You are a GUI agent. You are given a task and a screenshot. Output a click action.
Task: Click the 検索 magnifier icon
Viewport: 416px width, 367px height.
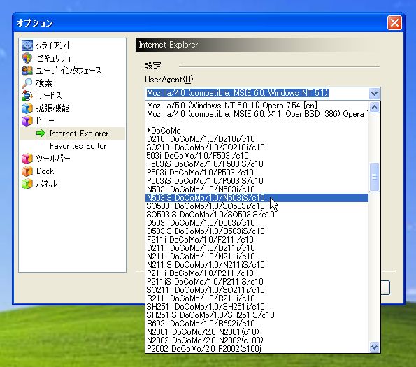coord(27,83)
